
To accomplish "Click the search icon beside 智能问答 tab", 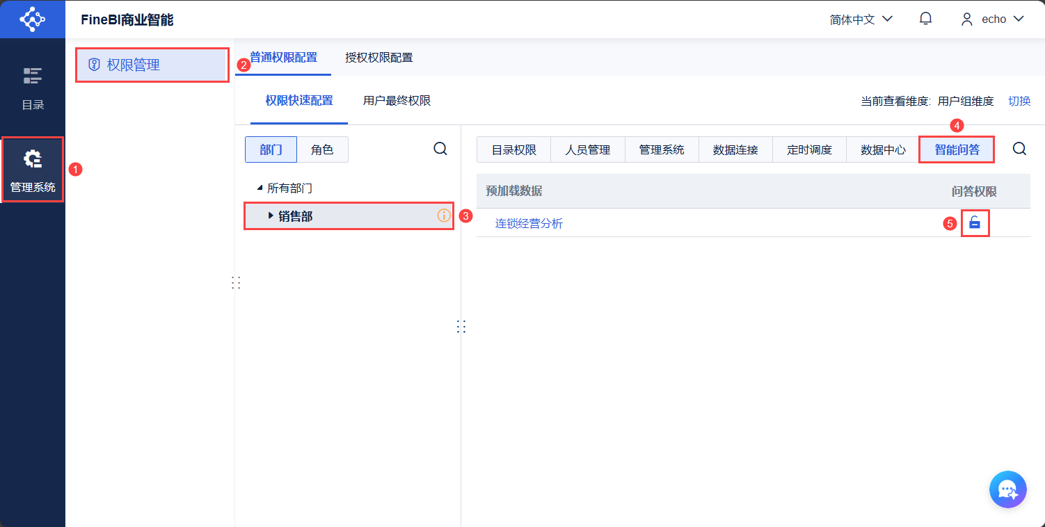I will coord(1019,149).
